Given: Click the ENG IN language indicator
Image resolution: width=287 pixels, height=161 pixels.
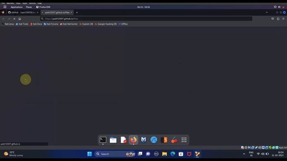Looking at the screenshot, I should click(251, 154).
